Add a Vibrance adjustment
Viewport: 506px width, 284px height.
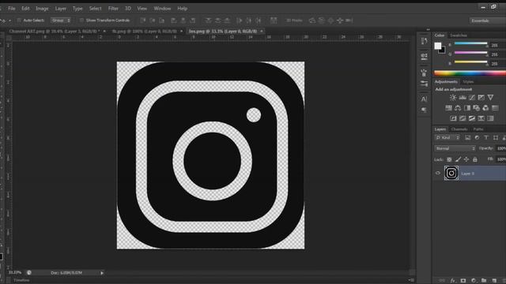[490, 98]
